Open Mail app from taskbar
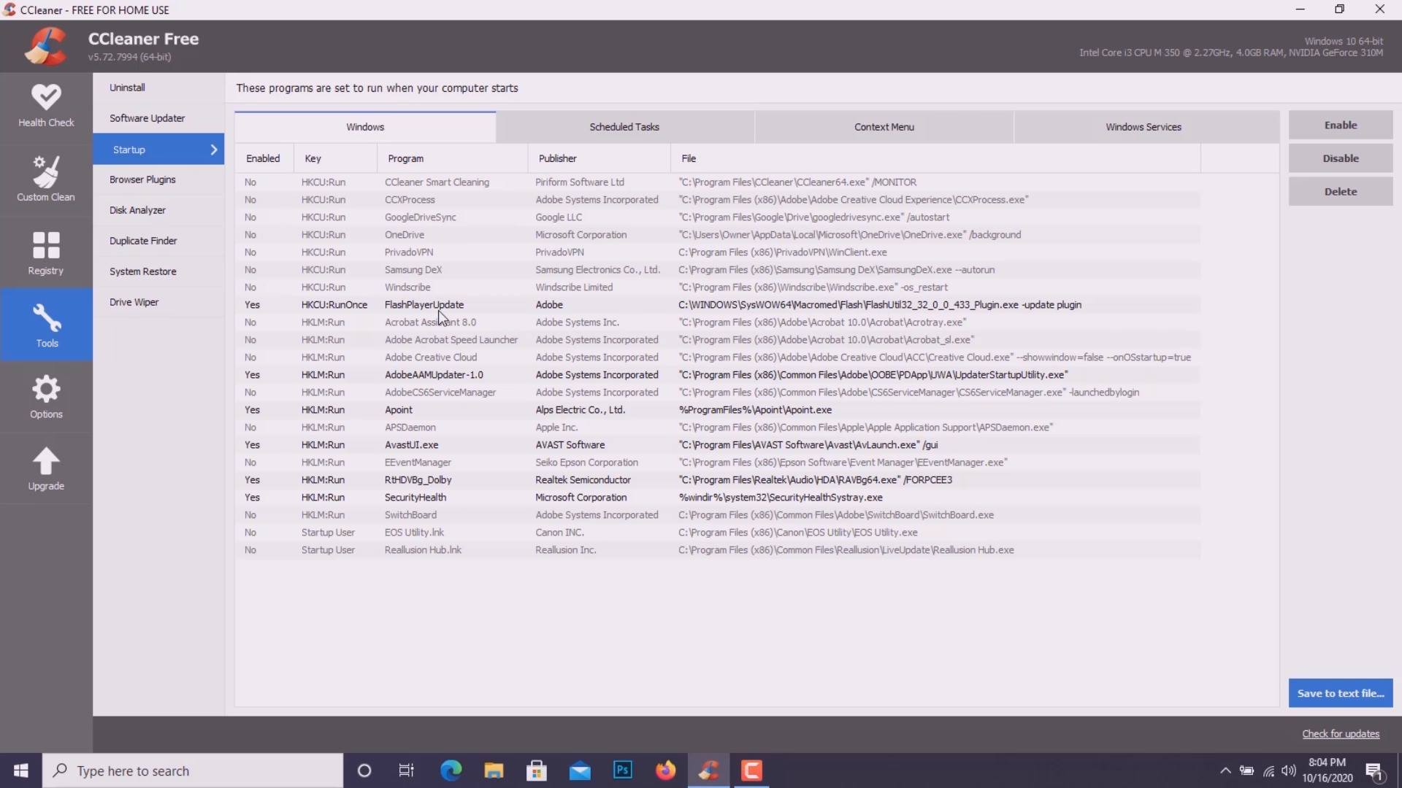 pos(580,770)
